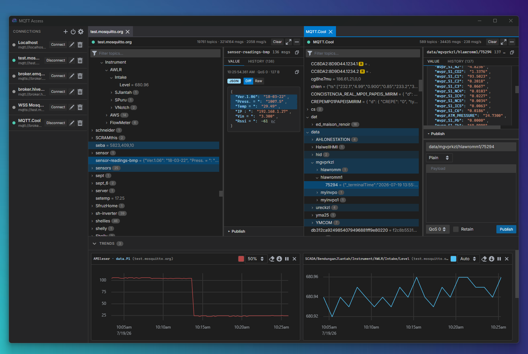Close the test.mosquitto.org tab
Screen dimensions: 528x354
pos(127,32)
